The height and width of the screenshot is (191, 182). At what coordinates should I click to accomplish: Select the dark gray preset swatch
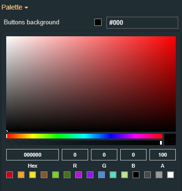tap(148, 175)
